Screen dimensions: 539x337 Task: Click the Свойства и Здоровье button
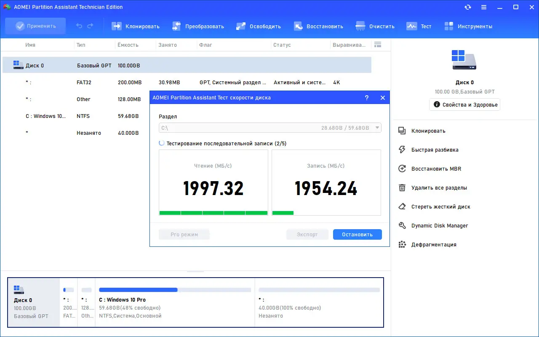[x=465, y=104]
